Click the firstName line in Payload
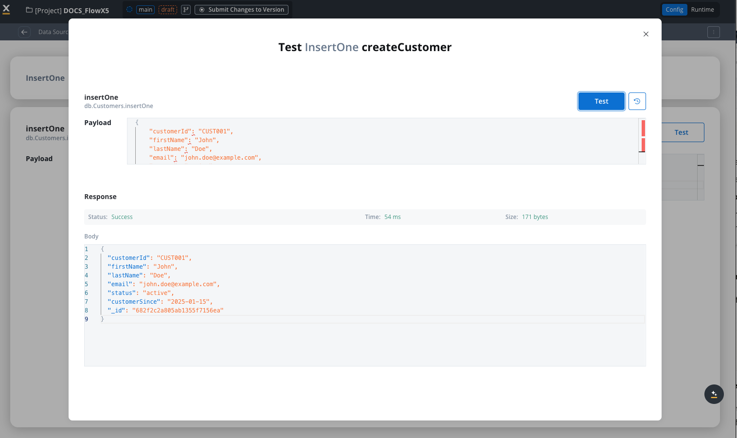 point(184,140)
